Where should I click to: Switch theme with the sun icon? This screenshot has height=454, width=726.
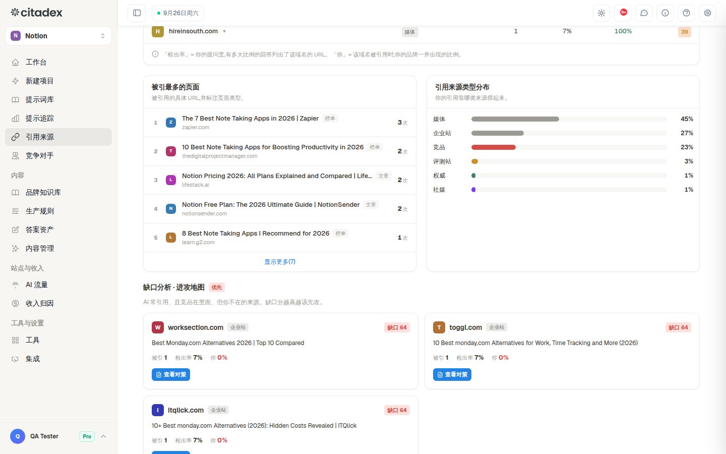(601, 13)
